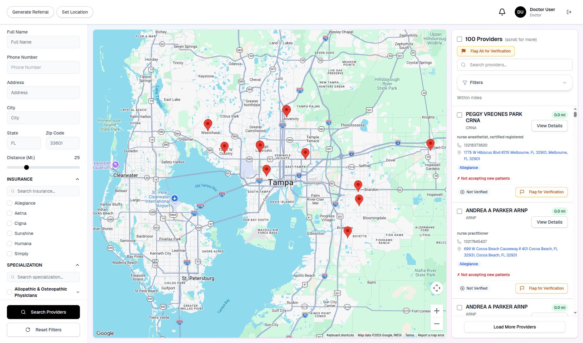Click the map pin at Plant City

coord(430,144)
